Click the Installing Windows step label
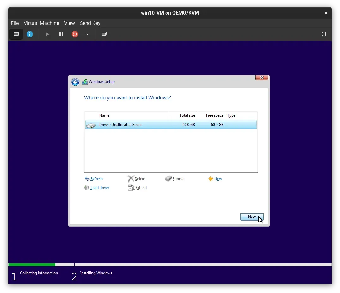The image size is (340, 293). tap(96, 273)
